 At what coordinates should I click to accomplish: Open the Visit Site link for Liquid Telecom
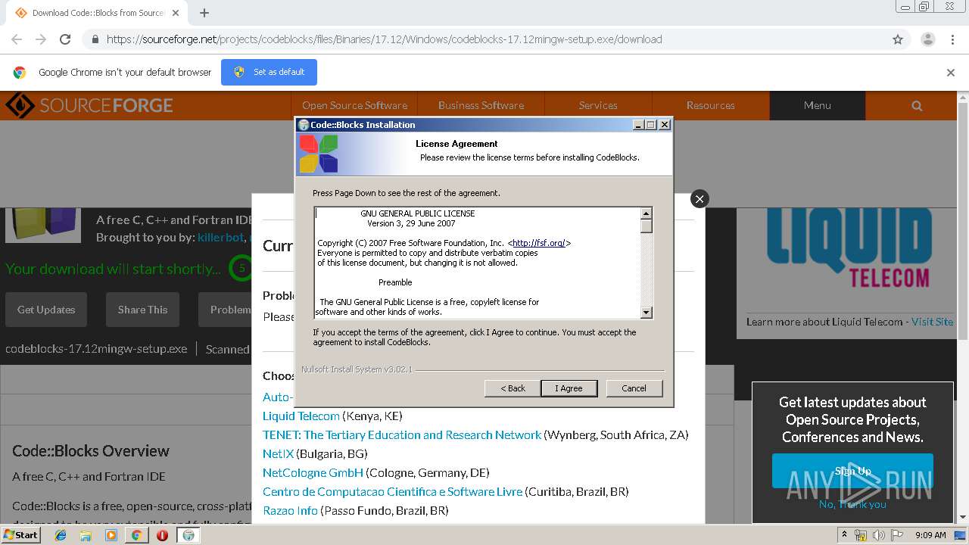pos(932,322)
